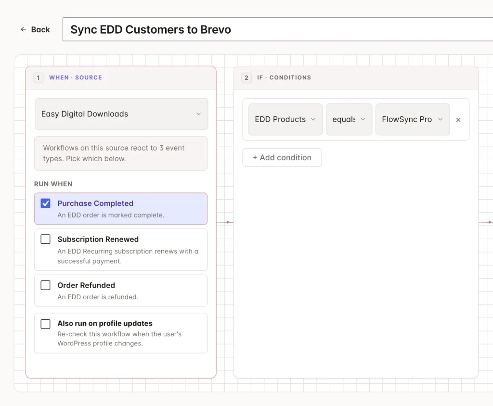Viewport: 493px width, 406px height.
Task: Click the 'IF · CONDITIONS' step header
Action: (x=284, y=77)
